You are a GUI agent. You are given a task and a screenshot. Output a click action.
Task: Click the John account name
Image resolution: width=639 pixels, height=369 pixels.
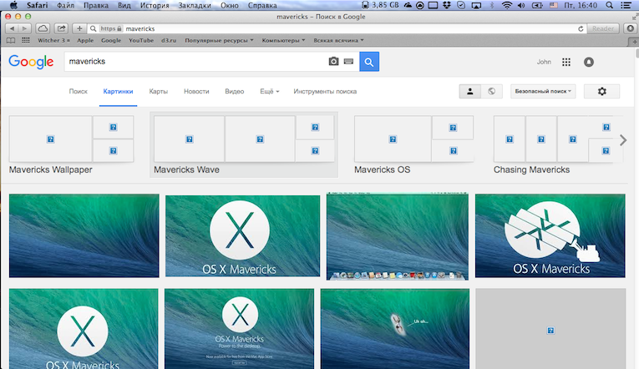[x=544, y=62]
